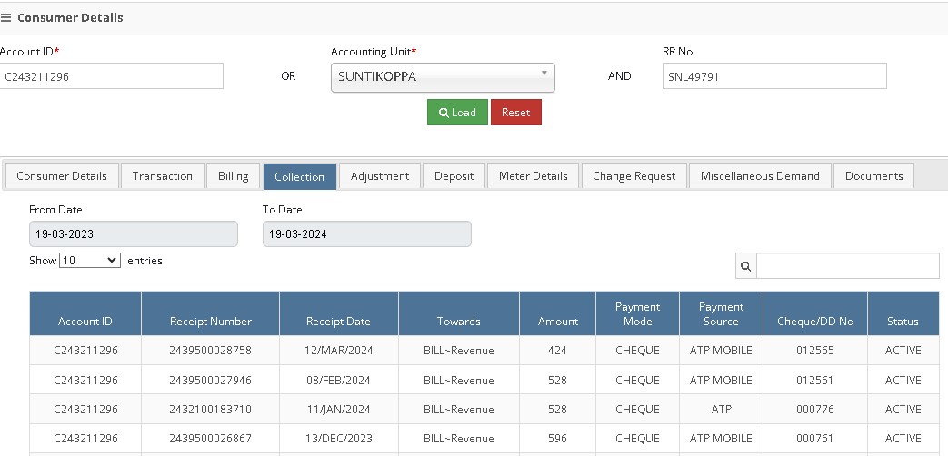Sort by the Account ID column header
Image resolution: width=948 pixels, height=456 pixels.
[85, 313]
